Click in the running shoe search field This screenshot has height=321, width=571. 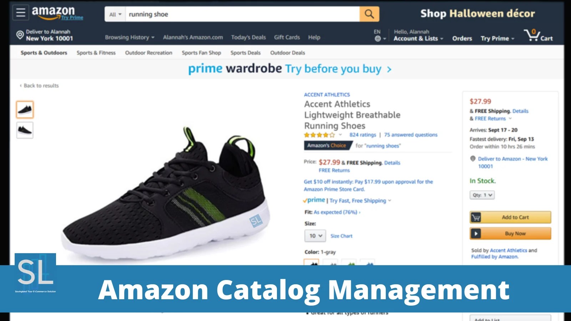coord(243,14)
